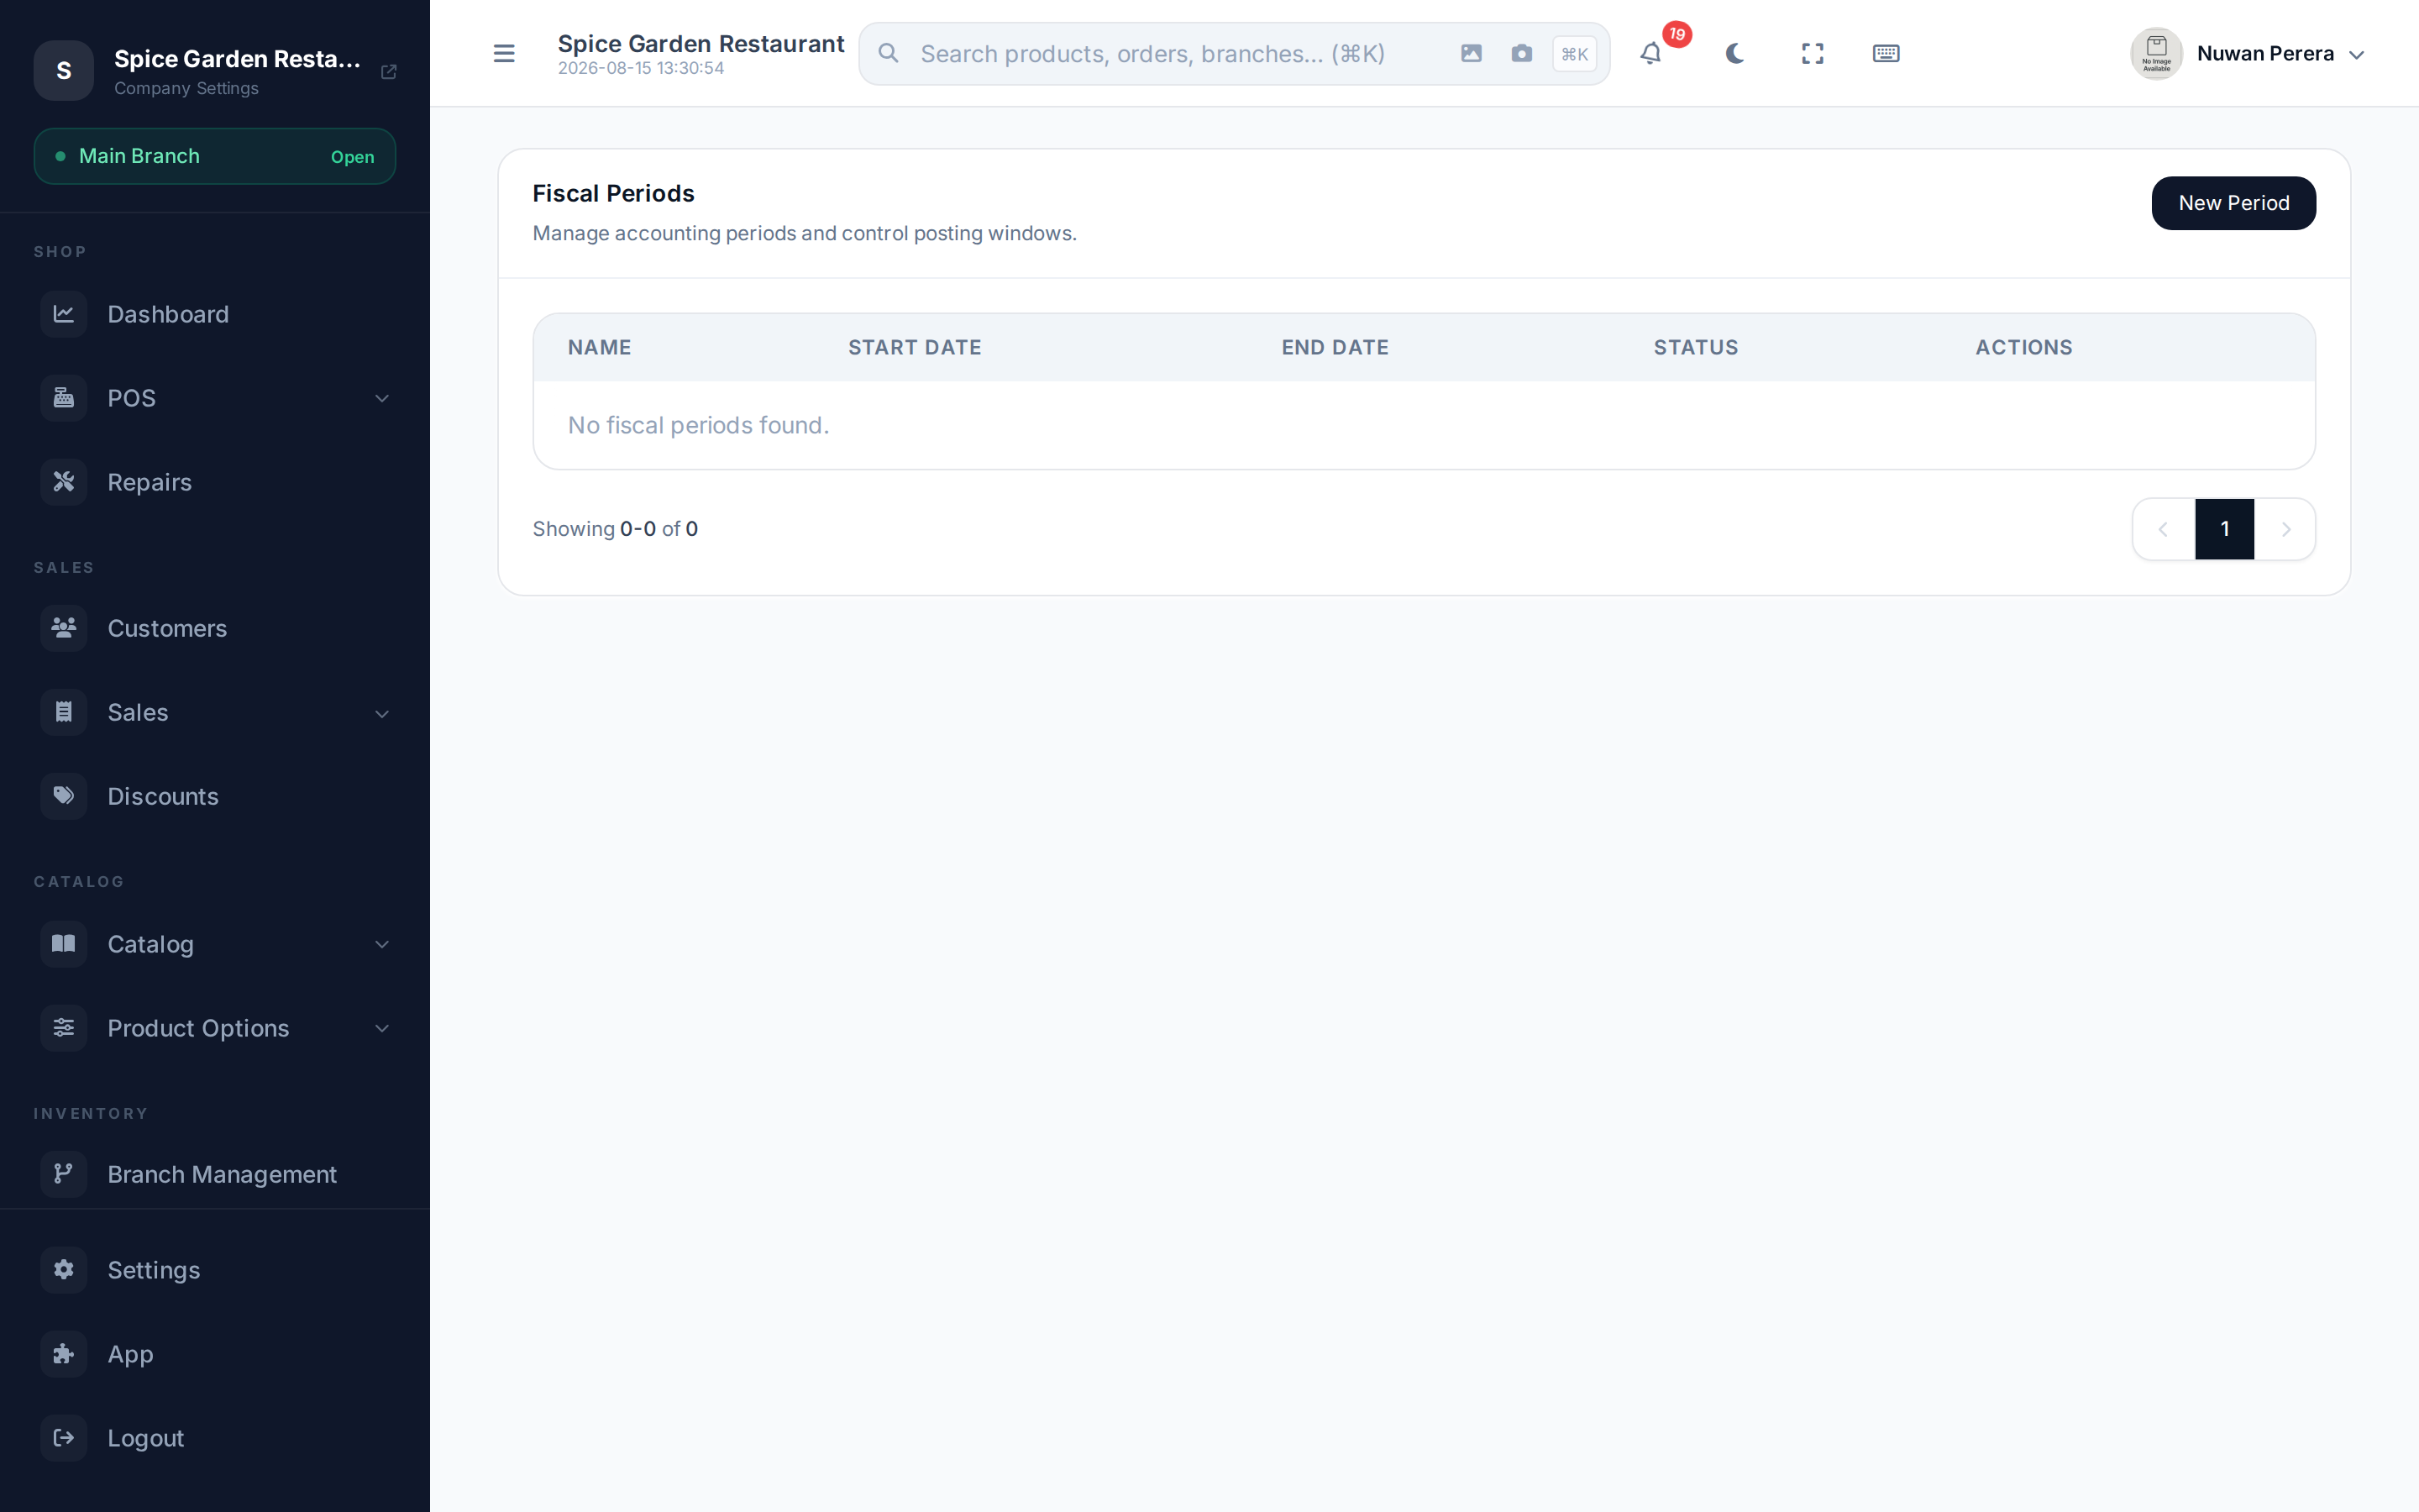Open the Main Branch selector
Screen dimensions: 2419x1512
(x=215, y=156)
